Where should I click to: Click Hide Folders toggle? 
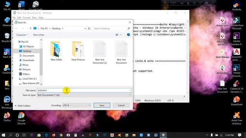click(x=23, y=106)
